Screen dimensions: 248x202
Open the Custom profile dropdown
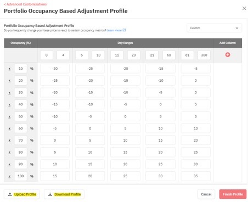[214, 28]
